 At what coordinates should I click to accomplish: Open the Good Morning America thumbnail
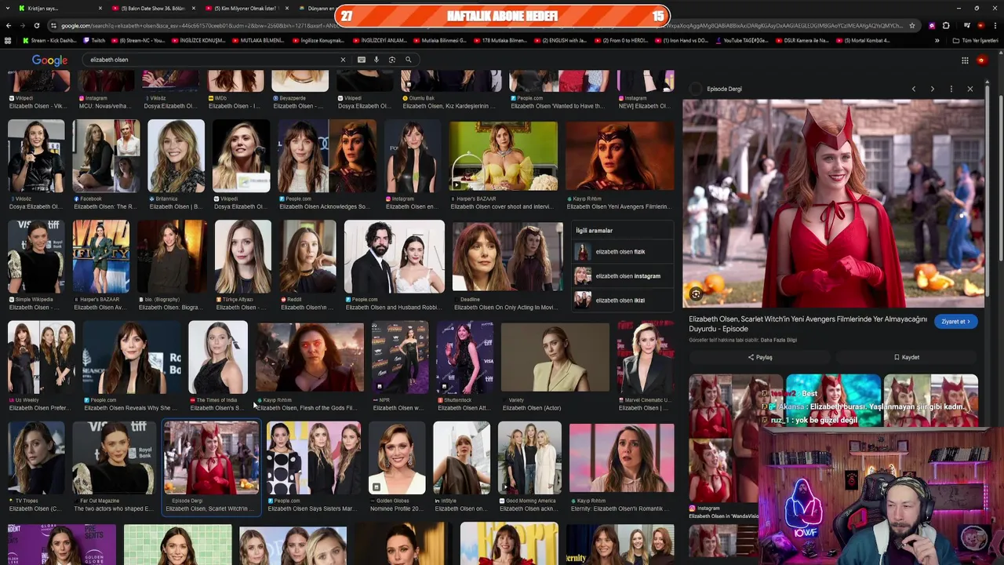529,458
